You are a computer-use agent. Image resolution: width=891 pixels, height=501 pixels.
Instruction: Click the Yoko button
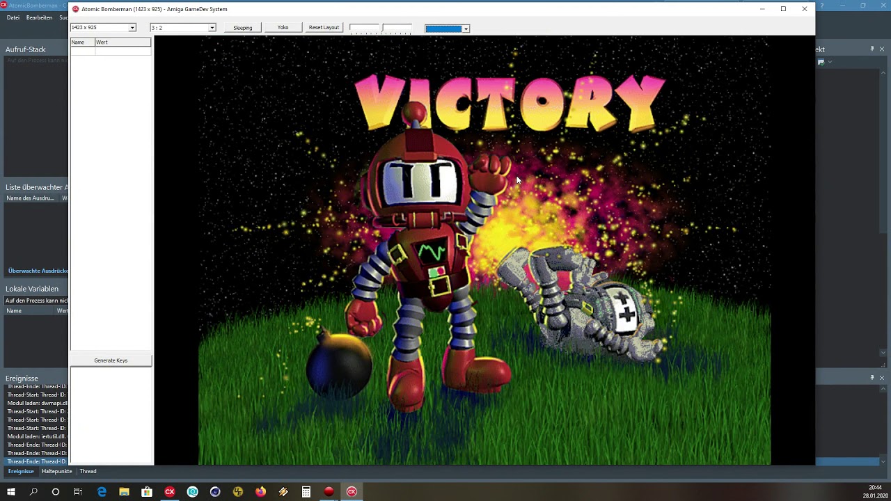click(283, 27)
